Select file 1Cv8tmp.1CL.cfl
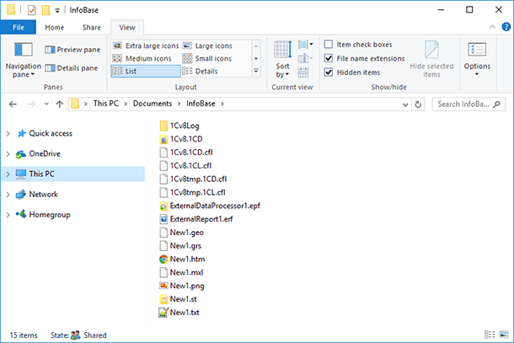514x343 pixels. [x=192, y=192]
